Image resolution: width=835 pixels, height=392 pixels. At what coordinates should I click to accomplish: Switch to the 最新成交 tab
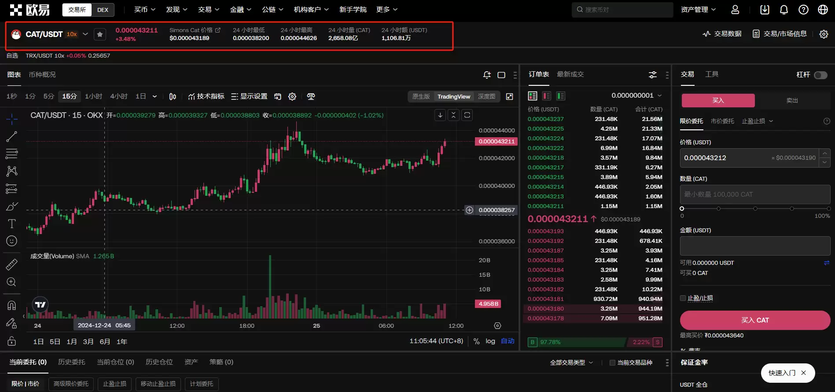click(570, 74)
